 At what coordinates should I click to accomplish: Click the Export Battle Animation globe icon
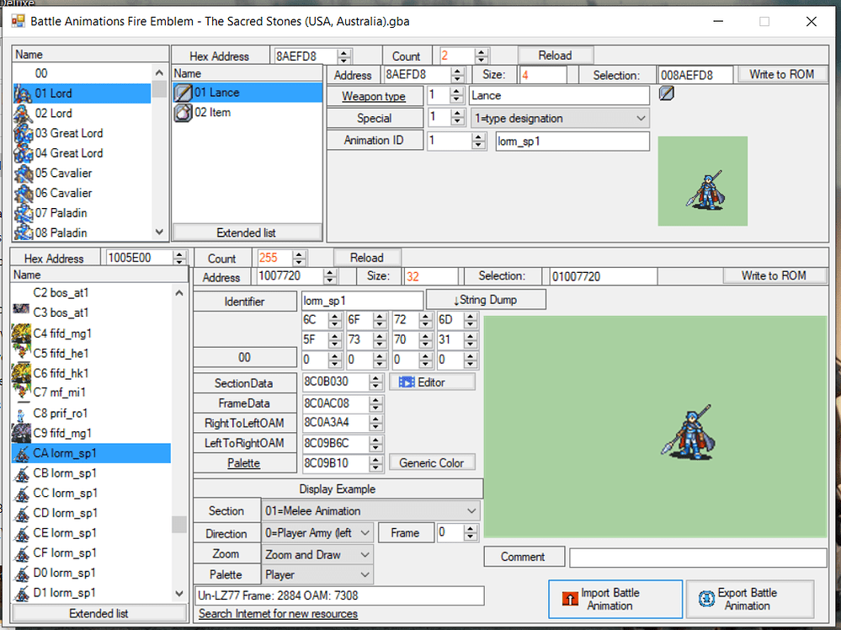[705, 599]
